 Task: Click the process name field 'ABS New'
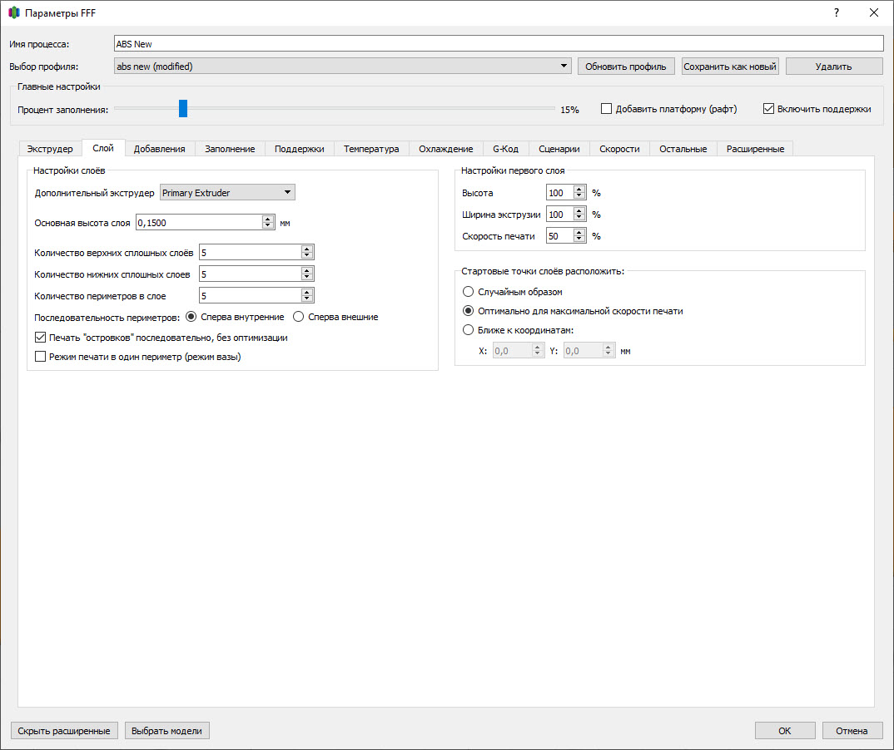tap(499, 44)
